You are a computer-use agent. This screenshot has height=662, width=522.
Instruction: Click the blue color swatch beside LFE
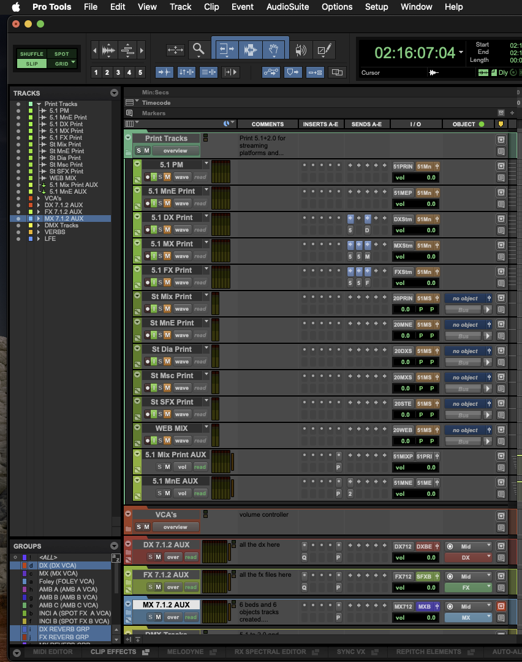click(31, 239)
